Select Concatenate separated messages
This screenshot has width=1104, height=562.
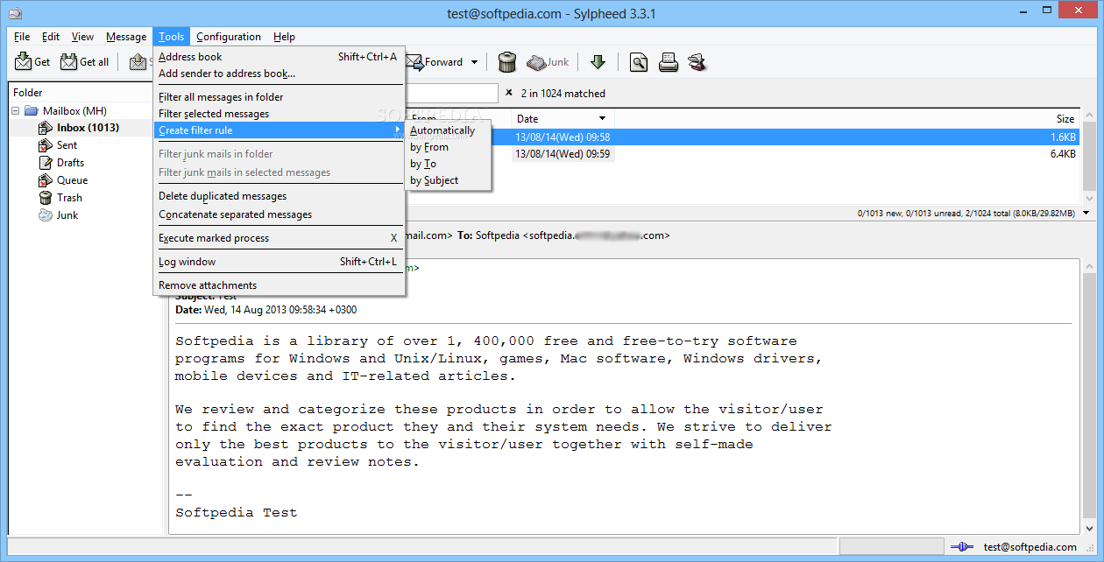click(279, 214)
